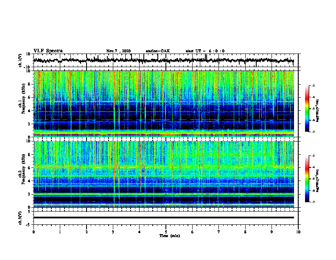This screenshot has height=260, width=336.
Task: Click time axis tick label "6"
Action: (193, 232)
